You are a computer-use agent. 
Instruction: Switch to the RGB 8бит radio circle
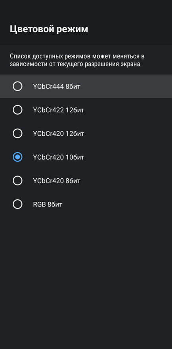pyautogui.click(x=17, y=204)
